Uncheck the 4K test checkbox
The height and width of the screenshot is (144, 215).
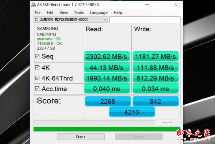(x=37, y=67)
